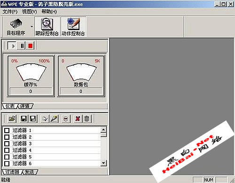Enable checkbox for 过滤器 1
235x183 pixels.
(x=7, y=130)
